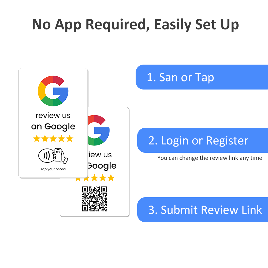
Task: Click the five gold stars on front card
Action: point(53,139)
